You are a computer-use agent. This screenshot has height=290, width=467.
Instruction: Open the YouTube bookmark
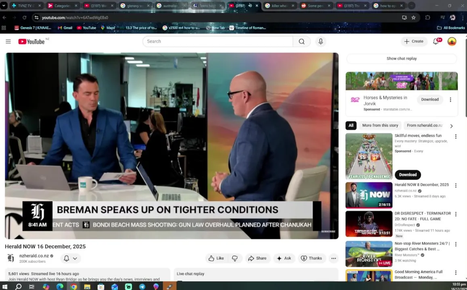click(86, 28)
